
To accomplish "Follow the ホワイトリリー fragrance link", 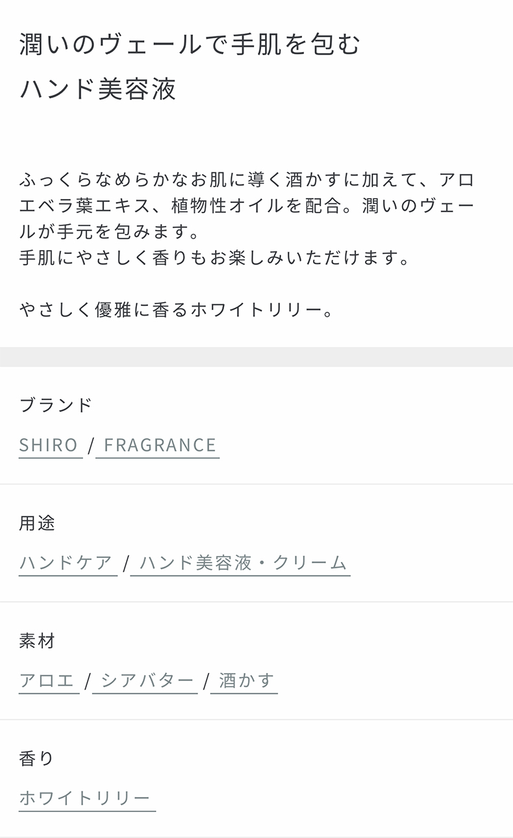I will [x=85, y=798].
